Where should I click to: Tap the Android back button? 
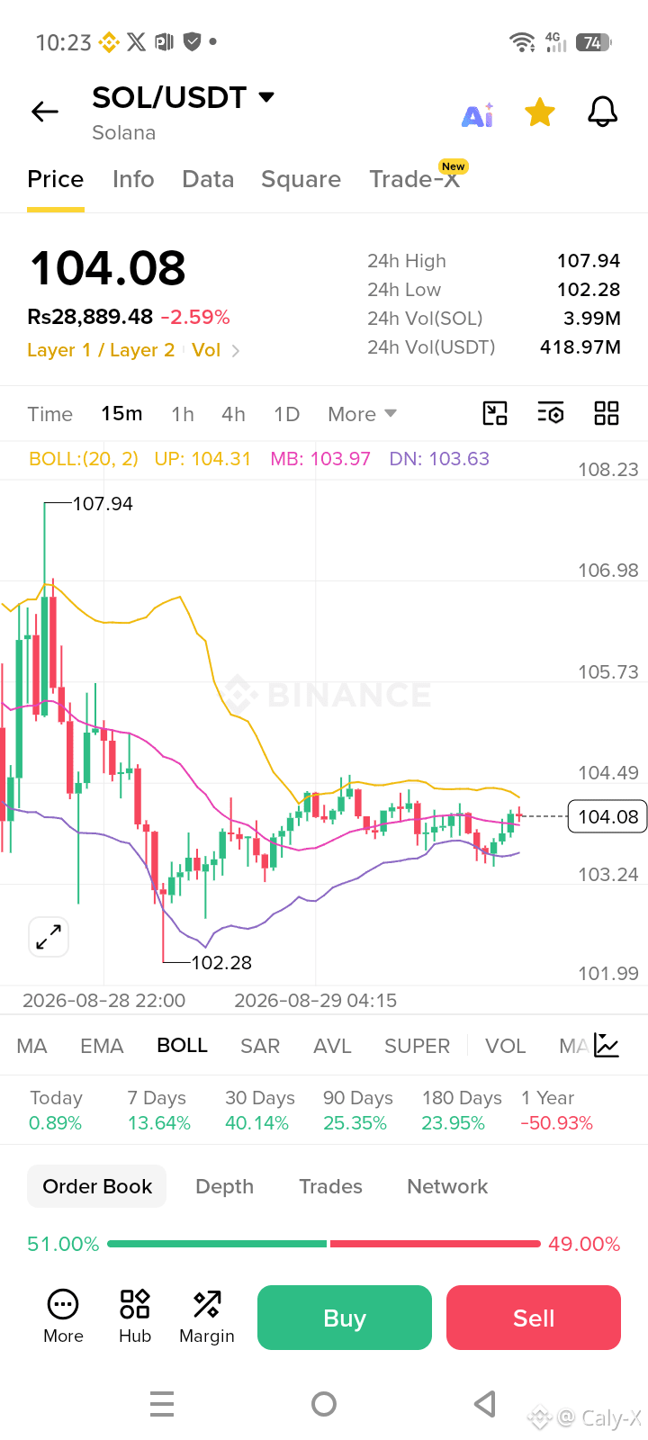coord(485,1404)
